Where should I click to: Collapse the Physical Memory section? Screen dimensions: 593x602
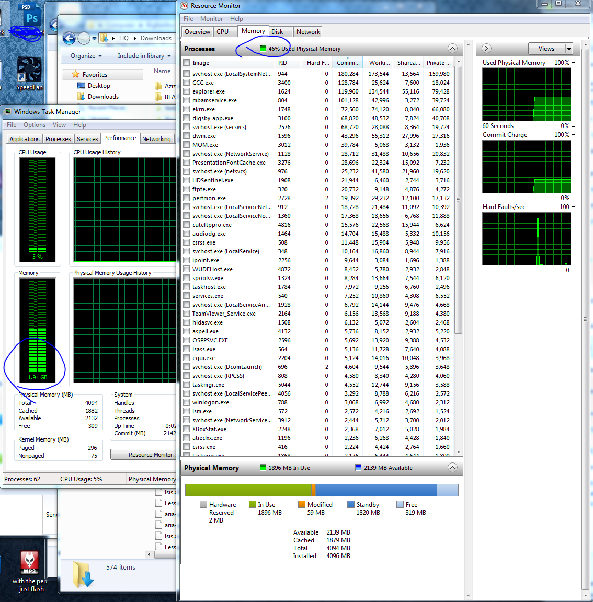[x=452, y=467]
